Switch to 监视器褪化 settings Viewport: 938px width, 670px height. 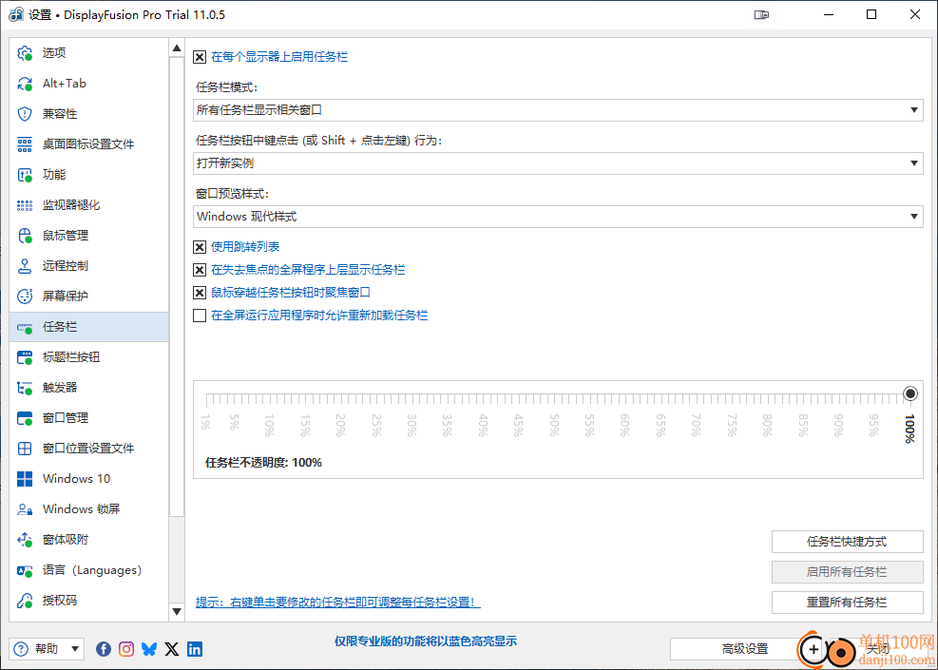point(89,205)
